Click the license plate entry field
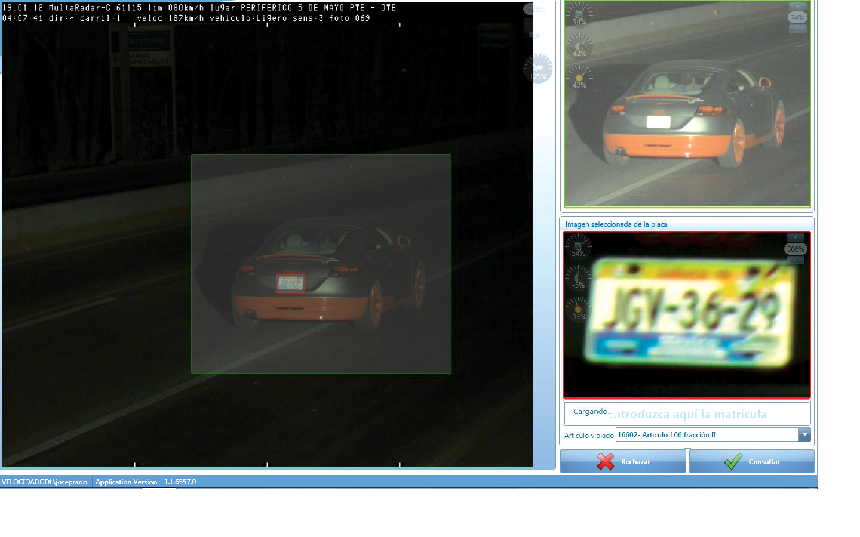 tap(687, 413)
